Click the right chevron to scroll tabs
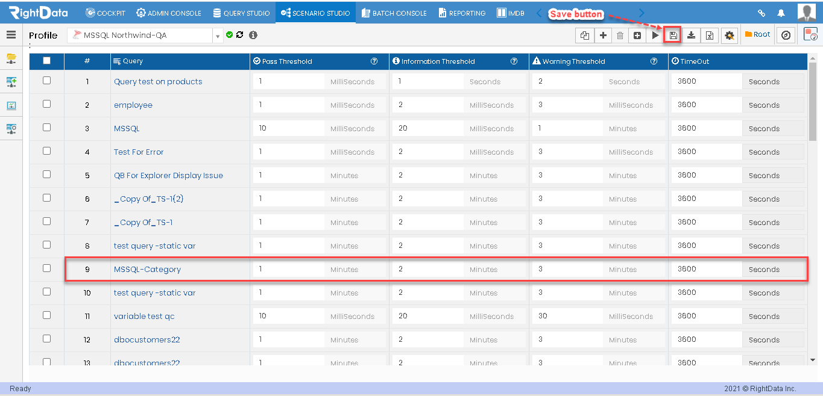This screenshot has height=396, width=823. [x=642, y=13]
